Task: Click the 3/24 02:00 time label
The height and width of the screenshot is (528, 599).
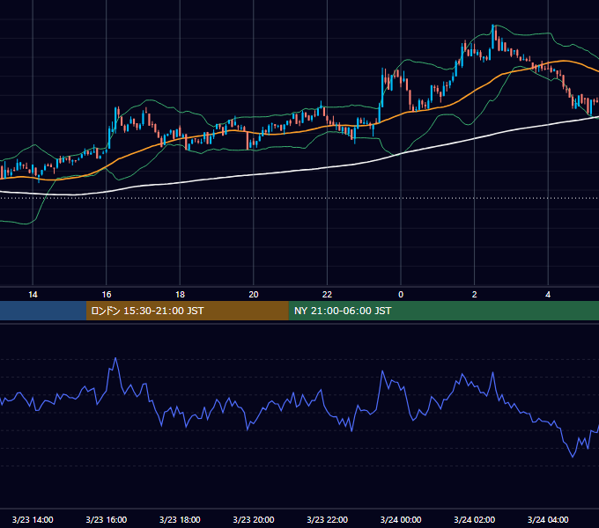Action: [475, 519]
